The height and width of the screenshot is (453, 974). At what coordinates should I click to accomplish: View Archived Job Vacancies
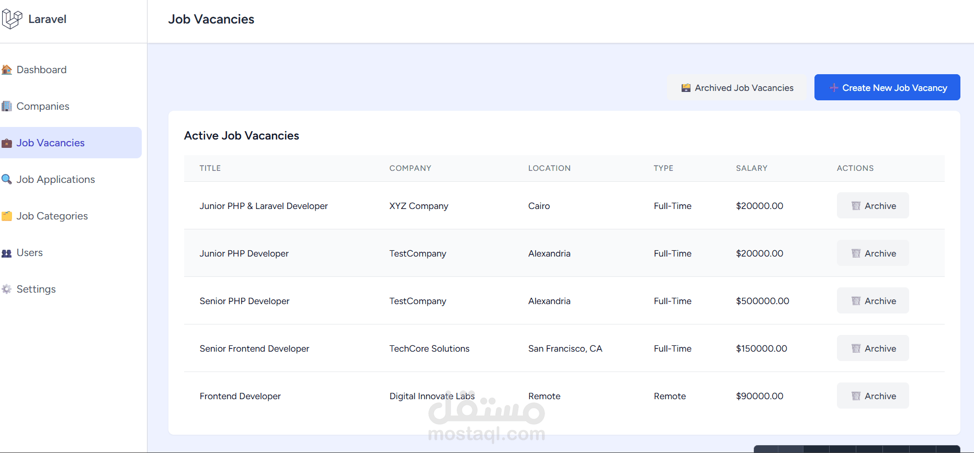click(737, 88)
